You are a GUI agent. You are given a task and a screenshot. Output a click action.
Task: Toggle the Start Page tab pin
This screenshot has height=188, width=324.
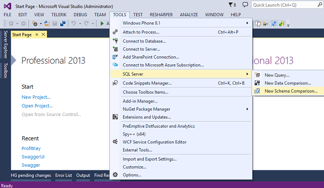pyautogui.click(x=37, y=34)
